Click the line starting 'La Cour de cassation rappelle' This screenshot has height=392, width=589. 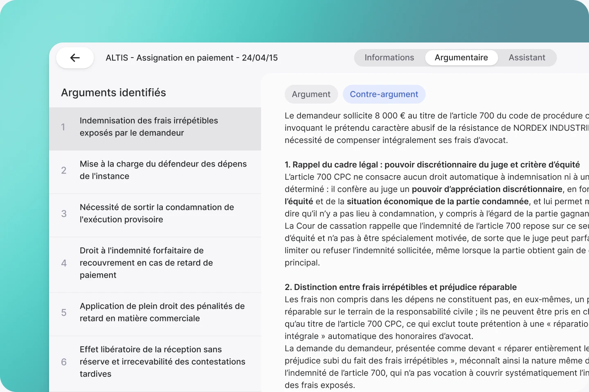pyautogui.click(x=437, y=226)
